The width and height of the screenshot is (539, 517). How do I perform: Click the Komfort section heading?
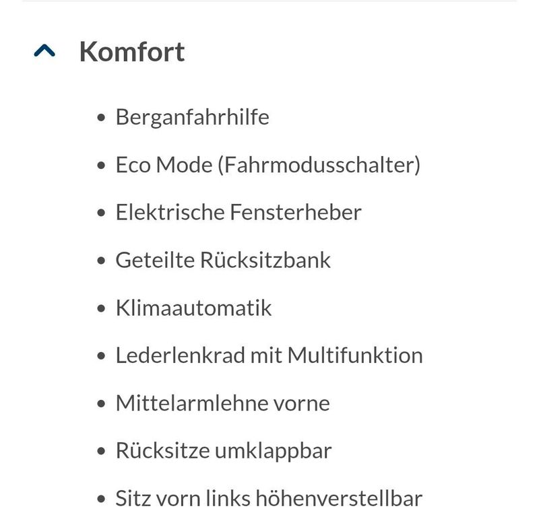coord(132,52)
